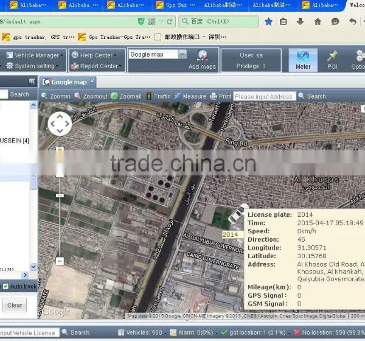Viewport: 365px width, 341px height.
Task: Click the white car marker on map
Action: click(x=238, y=213)
